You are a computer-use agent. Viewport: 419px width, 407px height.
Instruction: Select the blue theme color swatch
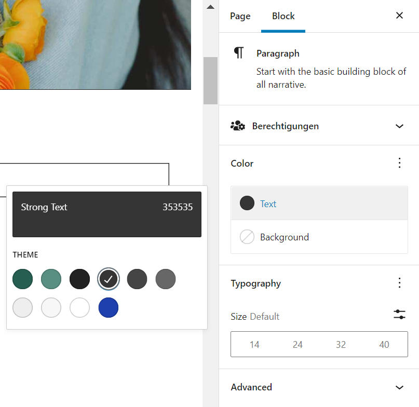[109, 307]
